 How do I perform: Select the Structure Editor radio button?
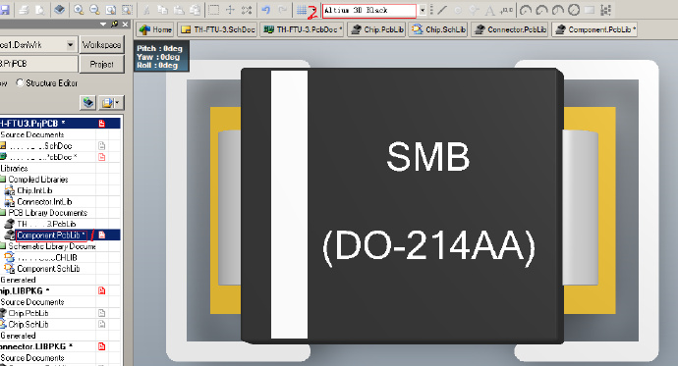point(20,82)
